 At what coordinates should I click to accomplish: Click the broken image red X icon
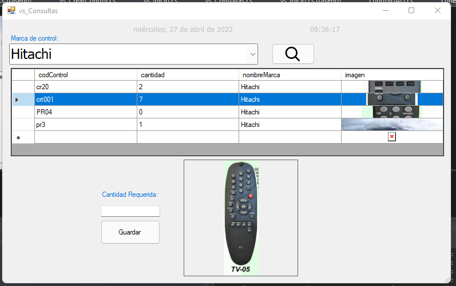pyautogui.click(x=392, y=137)
